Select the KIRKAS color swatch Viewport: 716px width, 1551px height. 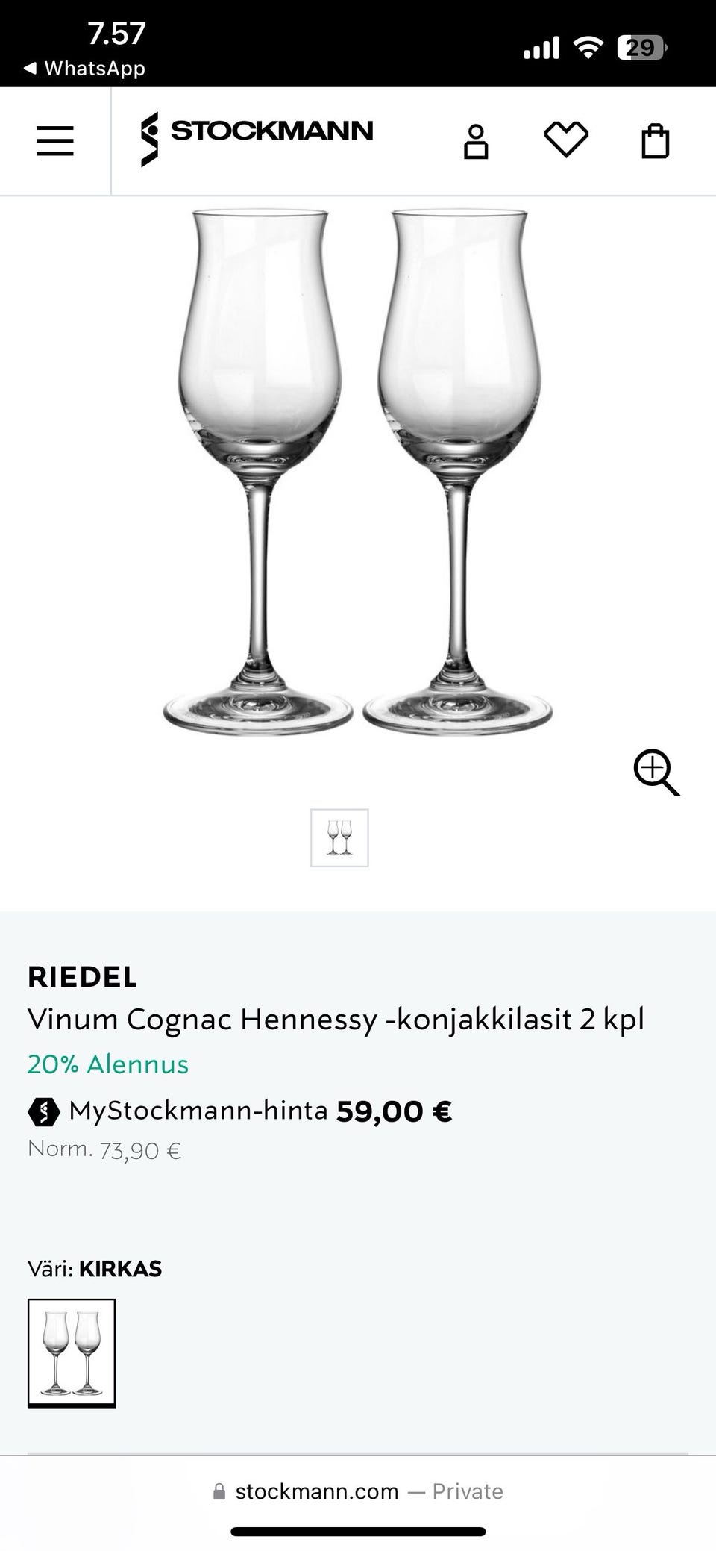[72, 1352]
